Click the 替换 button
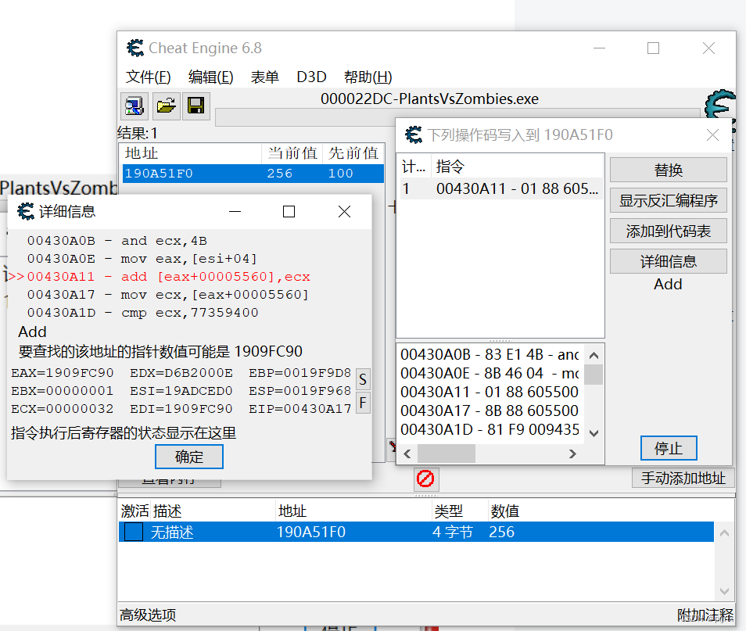 click(x=669, y=170)
